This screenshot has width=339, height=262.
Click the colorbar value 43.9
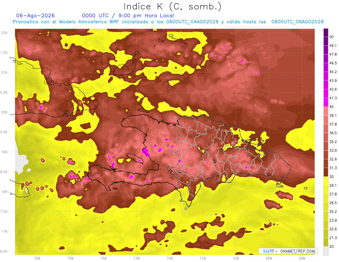click(x=333, y=81)
